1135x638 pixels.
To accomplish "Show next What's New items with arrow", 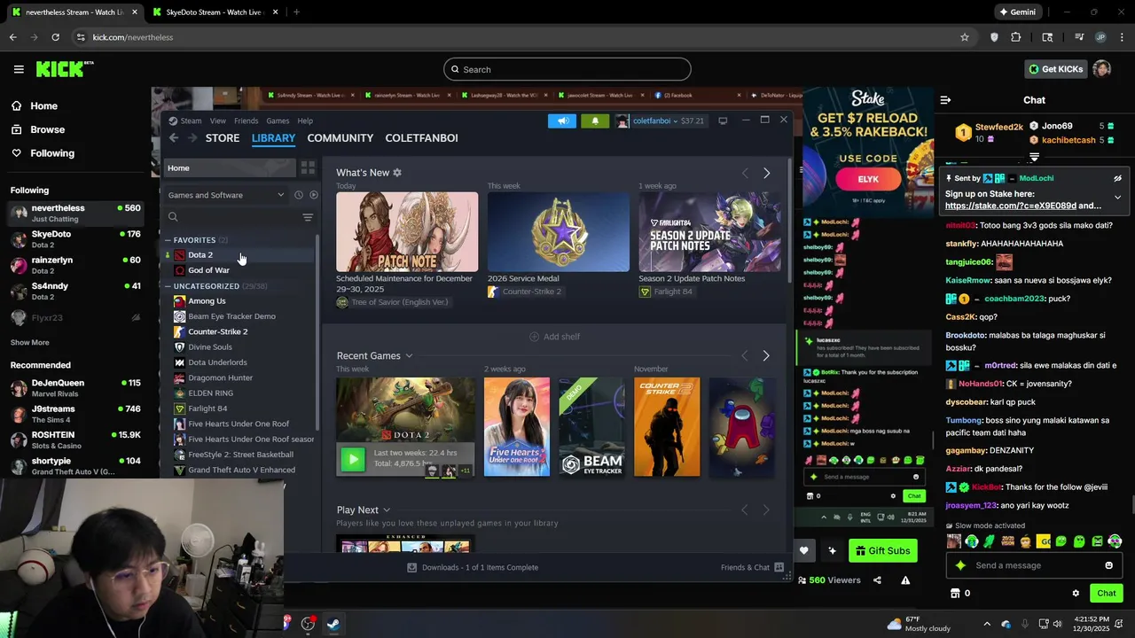I will 766,173.
